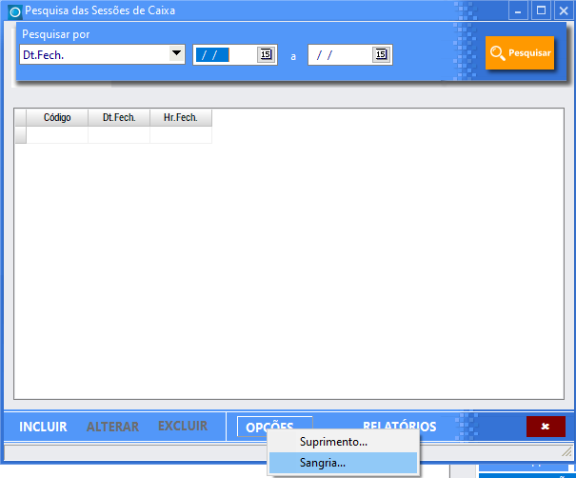Click the EXCLUIR button

pos(182,427)
